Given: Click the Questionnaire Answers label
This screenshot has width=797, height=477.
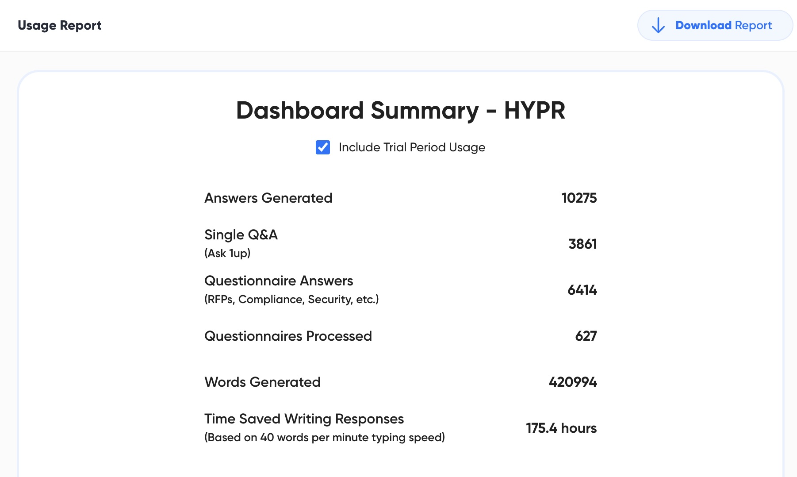Looking at the screenshot, I should tap(279, 281).
